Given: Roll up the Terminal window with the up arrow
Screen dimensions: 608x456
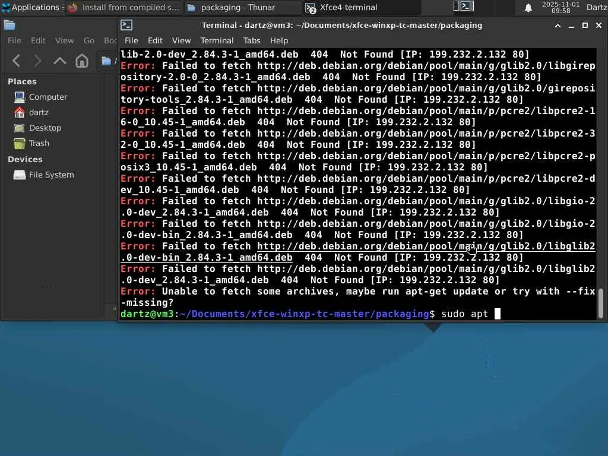Looking at the screenshot, I should pos(558,26).
